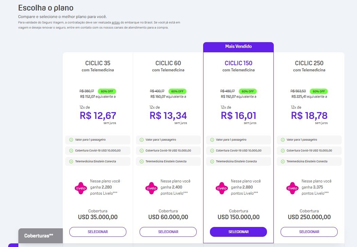Screen dimensions: 357x247
Task: Click checkmark icon beside CICLIC 250 Cobertura Covid-19
Action: pos(283,151)
